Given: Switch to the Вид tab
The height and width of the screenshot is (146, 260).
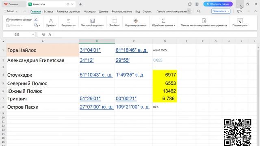Looking at the screenshot, I should click(137, 11).
